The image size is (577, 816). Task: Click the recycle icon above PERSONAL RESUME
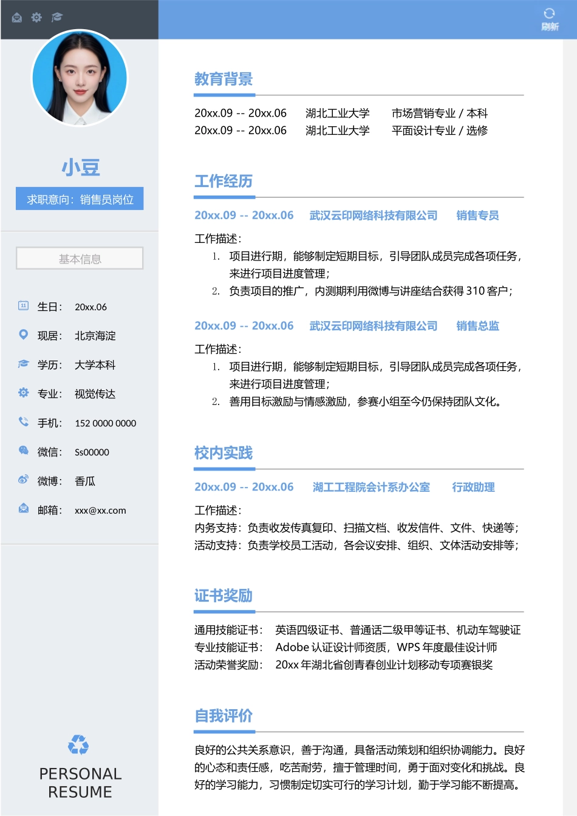point(78,744)
